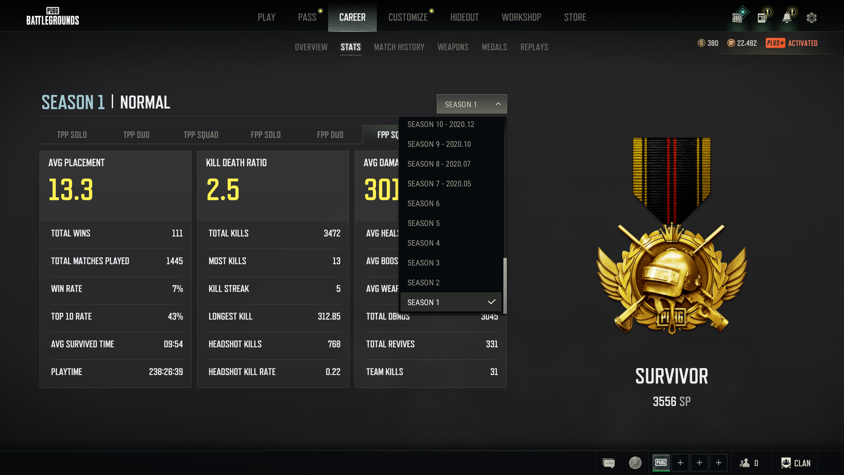Select Season 2 from list

451,283
